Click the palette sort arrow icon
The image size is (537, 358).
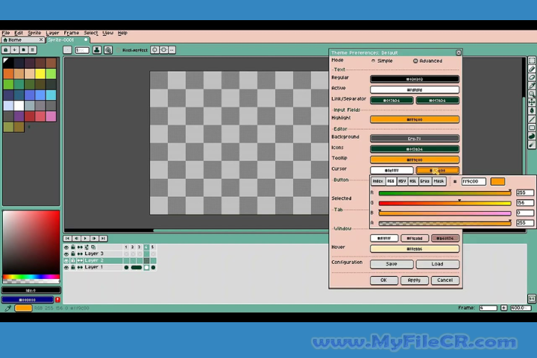click(15, 50)
